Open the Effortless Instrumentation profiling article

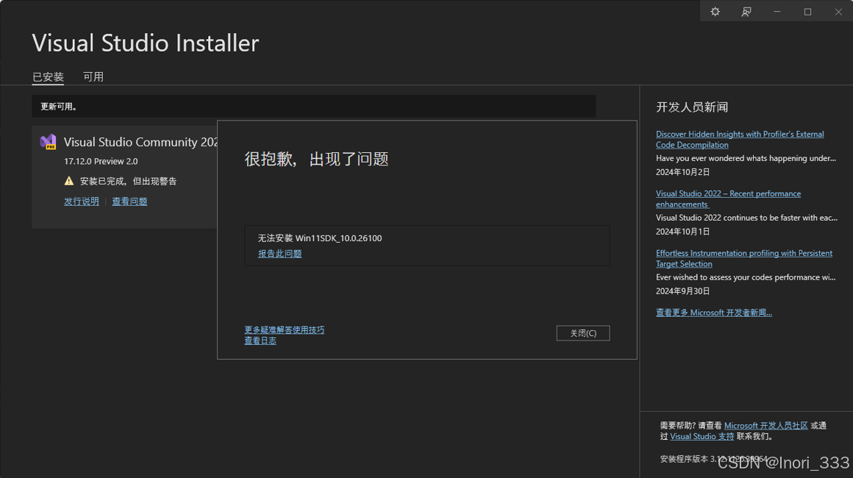744,258
